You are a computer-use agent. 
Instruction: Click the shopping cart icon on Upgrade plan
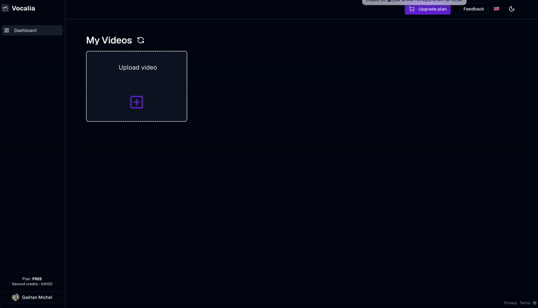coord(412,9)
